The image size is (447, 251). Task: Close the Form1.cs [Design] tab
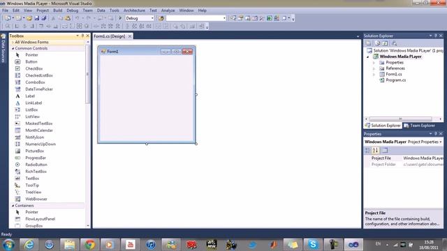(x=130, y=36)
